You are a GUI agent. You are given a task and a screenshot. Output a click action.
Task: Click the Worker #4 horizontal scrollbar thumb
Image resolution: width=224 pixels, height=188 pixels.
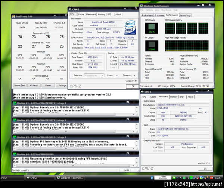[x=73, y=166]
